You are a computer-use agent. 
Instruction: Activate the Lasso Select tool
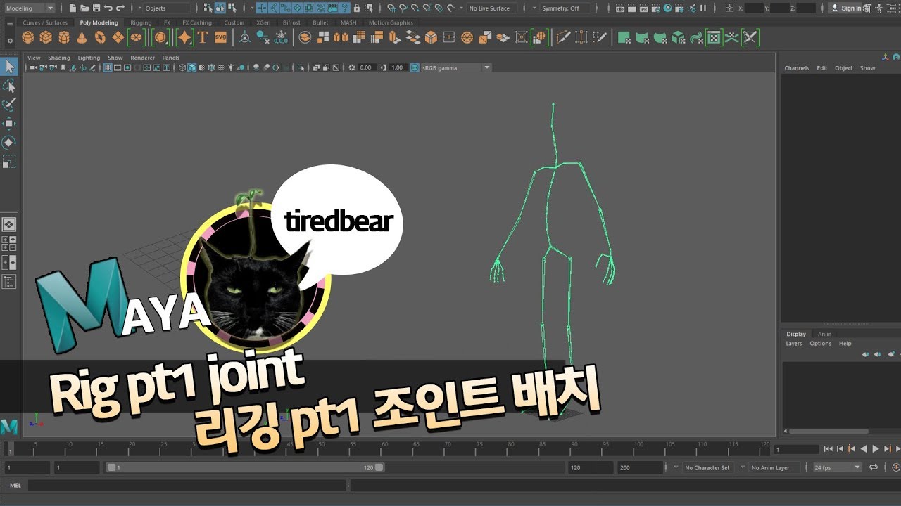tap(9, 86)
